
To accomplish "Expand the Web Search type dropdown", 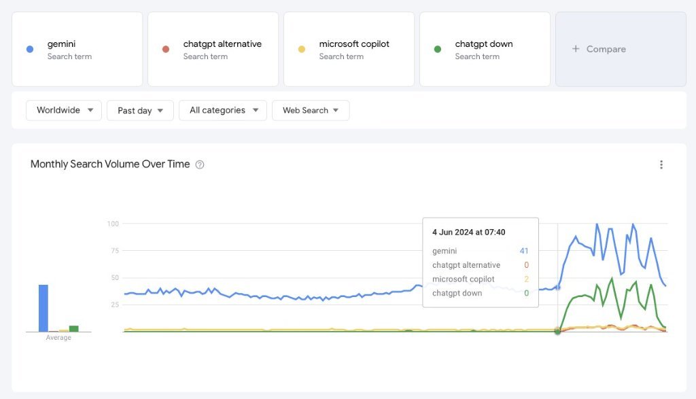I will (311, 110).
